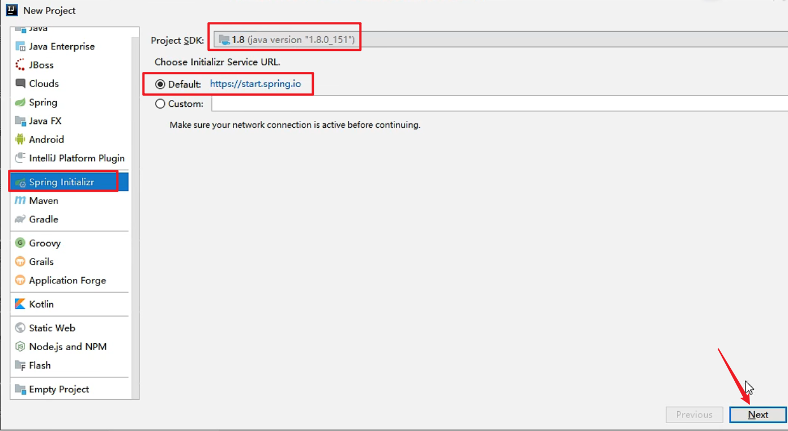Click the green Spring leaf icon
The height and width of the screenshot is (431, 788).
tap(20, 102)
